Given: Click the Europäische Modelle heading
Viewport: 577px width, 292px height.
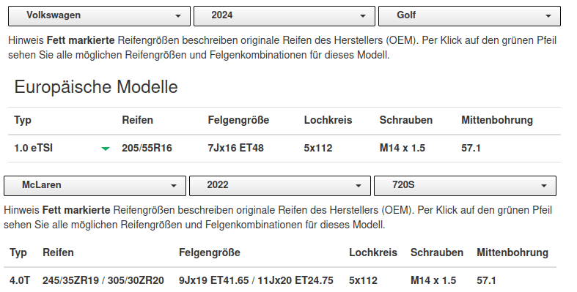Looking at the screenshot, I should coord(95,87).
